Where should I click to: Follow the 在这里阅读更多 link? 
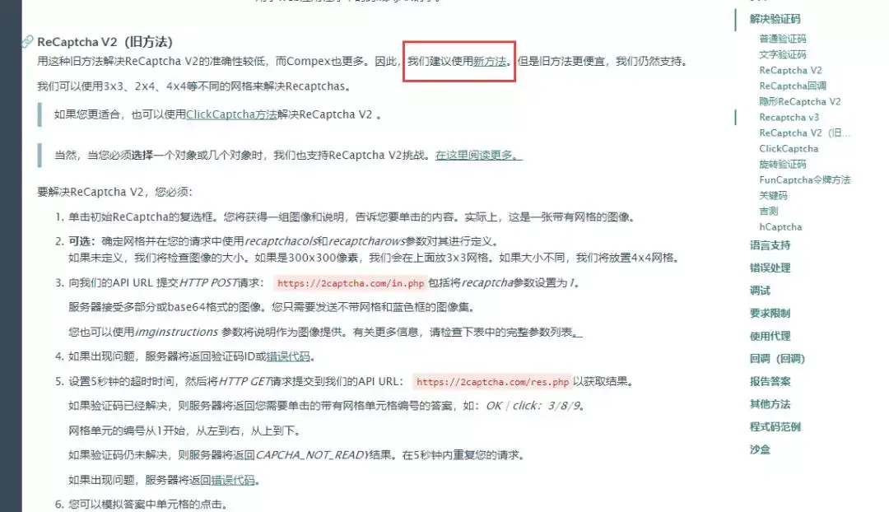pyautogui.click(x=478, y=156)
